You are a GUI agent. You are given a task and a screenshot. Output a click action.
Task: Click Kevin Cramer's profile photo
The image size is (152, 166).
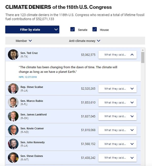coord(13,130)
